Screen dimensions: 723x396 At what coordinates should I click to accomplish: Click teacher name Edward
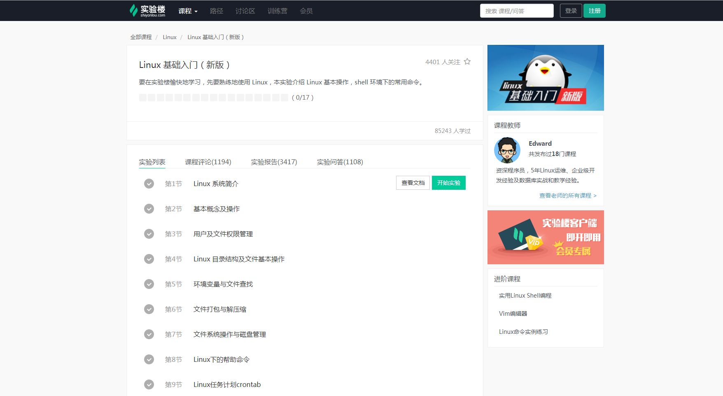click(x=540, y=143)
